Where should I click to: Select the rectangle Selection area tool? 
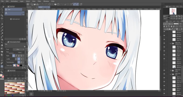coord(2,21)
